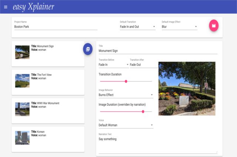
Task: Open the Default Image Effect dropdown
Action: 179,27
